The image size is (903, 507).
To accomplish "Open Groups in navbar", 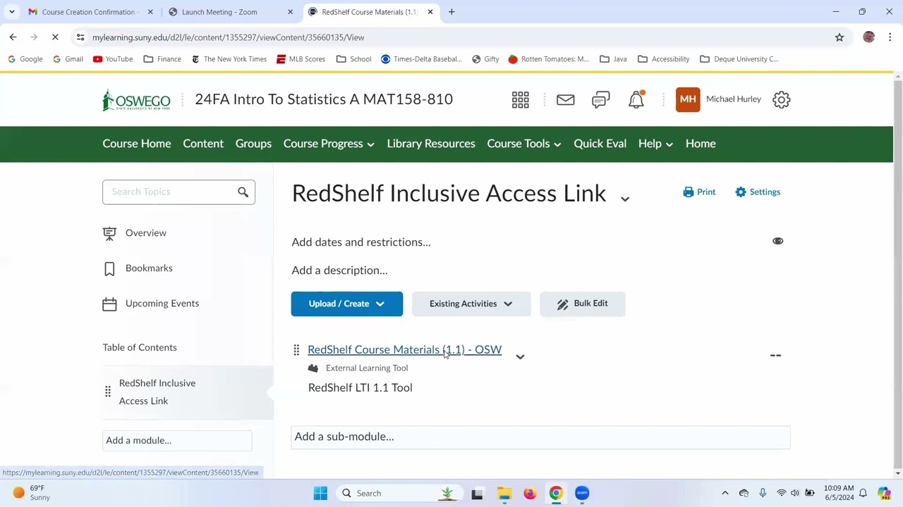I will (x=253, y=144).
